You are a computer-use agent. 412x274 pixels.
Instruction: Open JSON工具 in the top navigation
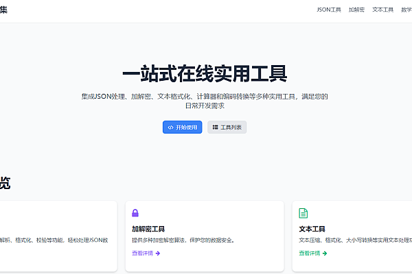coord(328,10)
